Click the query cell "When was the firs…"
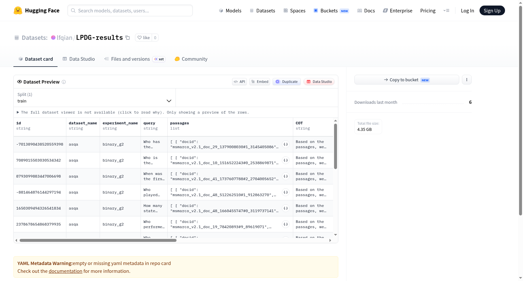This screenshot has height=281, width=523. coord(154,176)
